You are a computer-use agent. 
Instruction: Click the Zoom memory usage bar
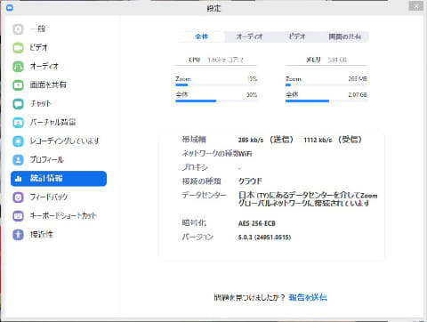pyautogui.click(x=326, y=85)
